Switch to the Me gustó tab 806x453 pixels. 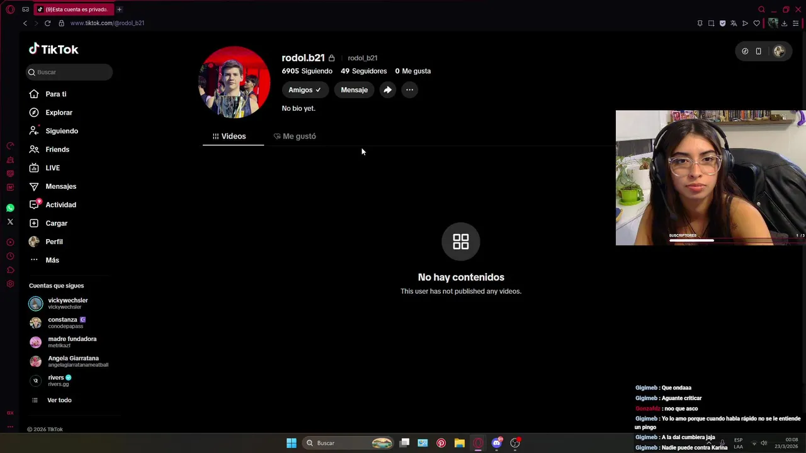[x=295, y=136]
